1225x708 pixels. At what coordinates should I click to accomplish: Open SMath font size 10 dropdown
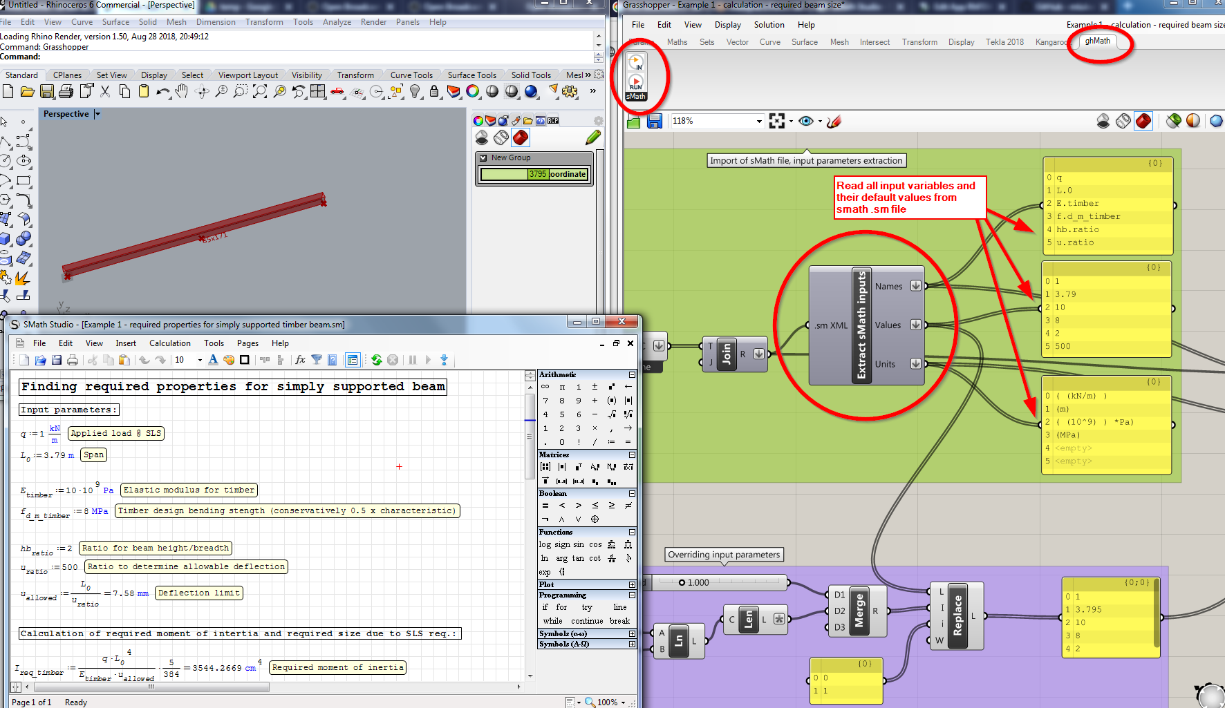(x=200, y=360)
